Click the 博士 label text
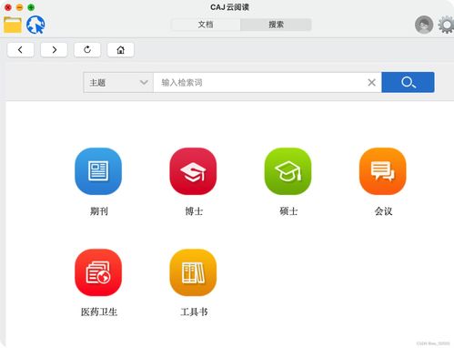The height and width of the screenshot is (348, 454). click(x=194, y=211)
